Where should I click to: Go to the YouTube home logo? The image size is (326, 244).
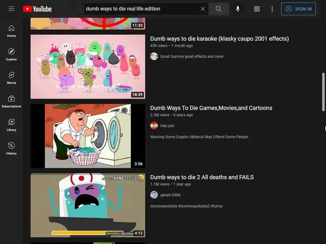pos(37,9)
